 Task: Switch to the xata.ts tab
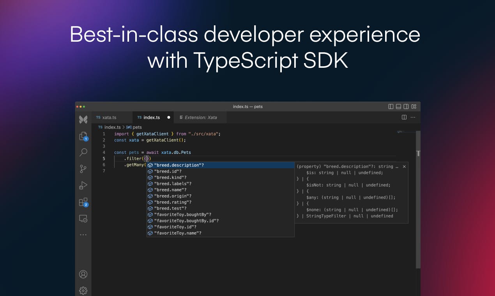[x=106, y=117]
